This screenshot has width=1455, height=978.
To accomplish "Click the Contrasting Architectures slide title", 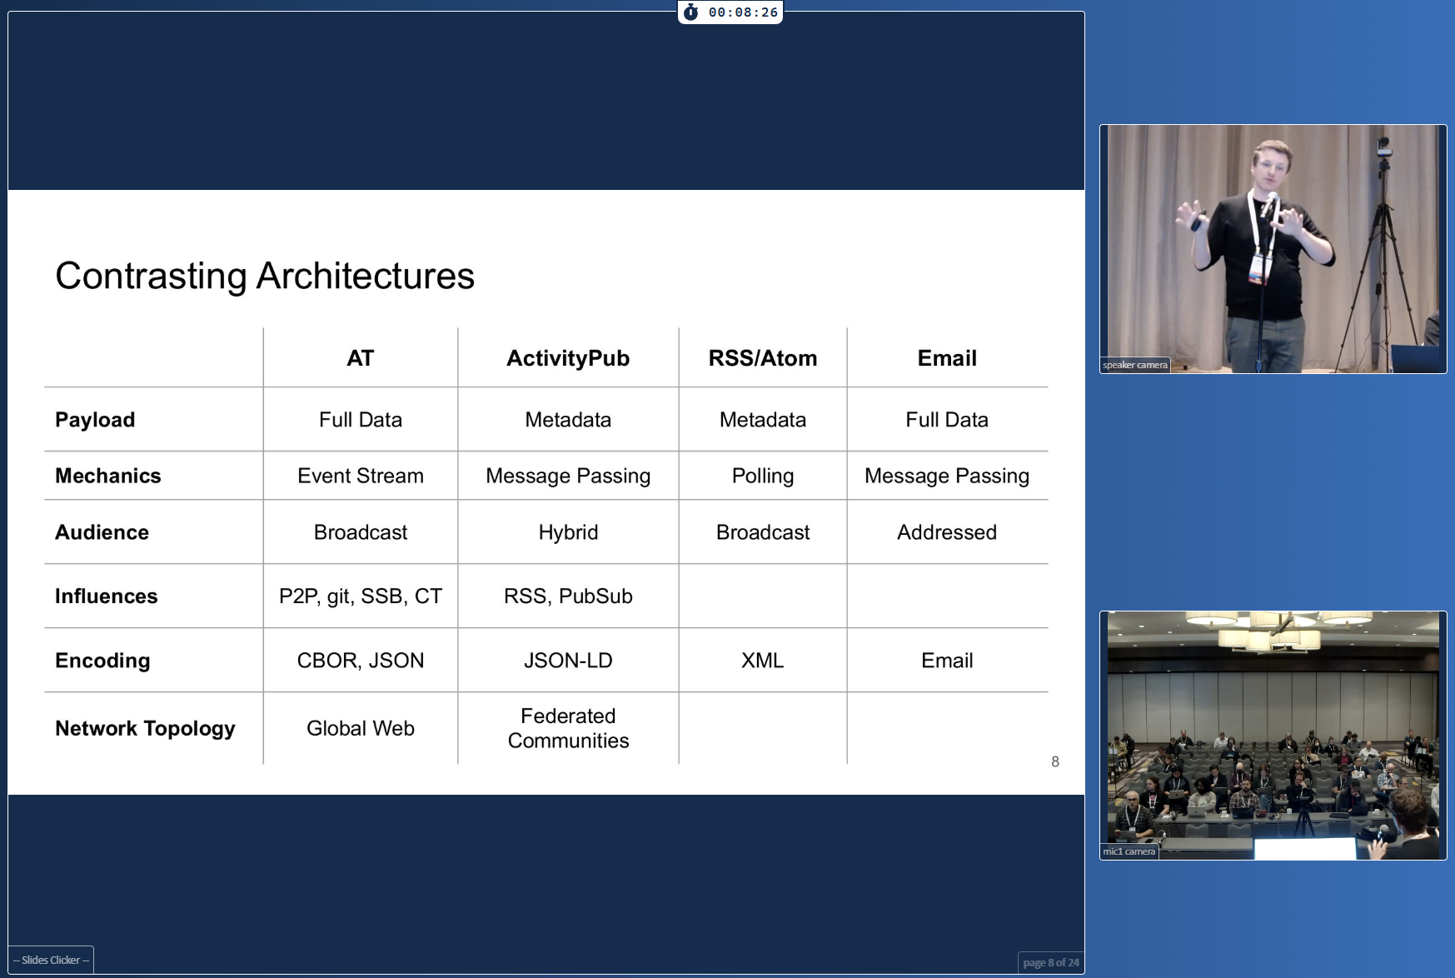I will point(265,276).
